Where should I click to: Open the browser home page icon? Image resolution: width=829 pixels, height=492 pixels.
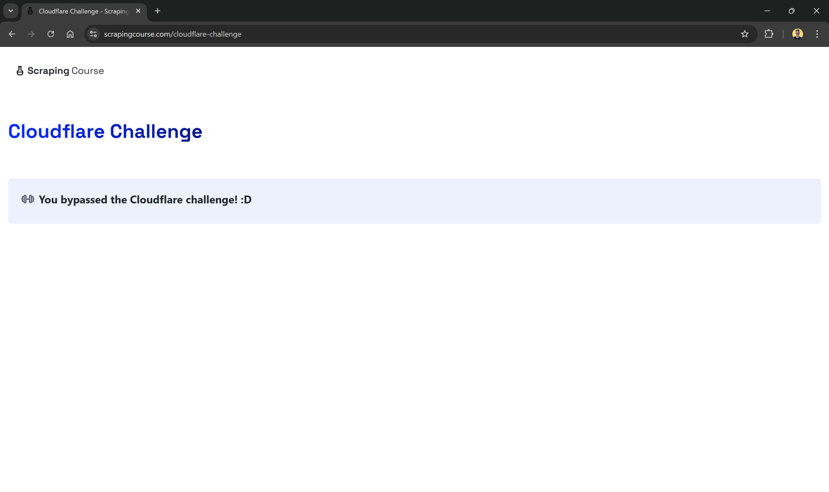(70, 34)
